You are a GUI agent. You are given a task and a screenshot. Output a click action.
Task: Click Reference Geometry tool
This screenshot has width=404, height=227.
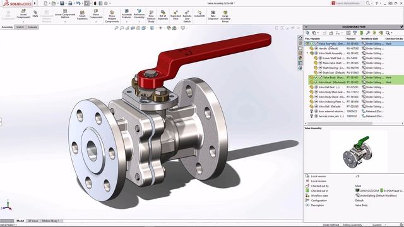[139, 14]
